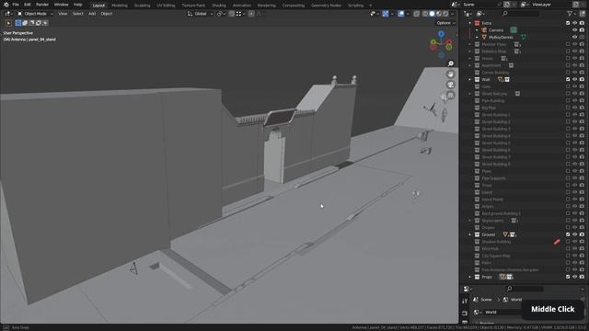Uncheck the Ground collection checkbox

[x=568, y=235]
